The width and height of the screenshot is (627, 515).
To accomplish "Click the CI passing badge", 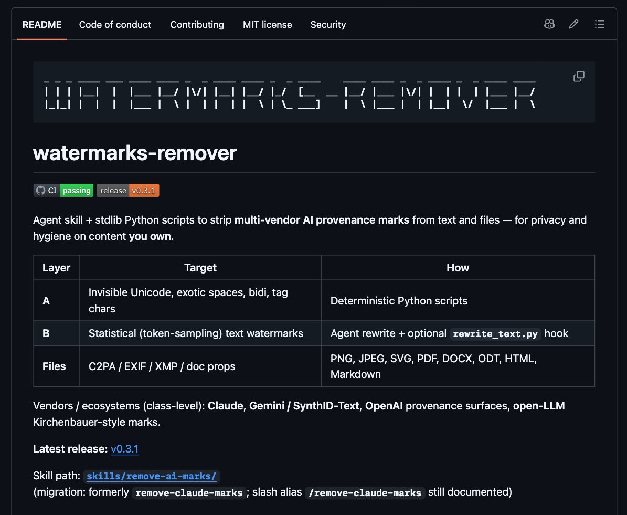I will [x=63, y=191].
